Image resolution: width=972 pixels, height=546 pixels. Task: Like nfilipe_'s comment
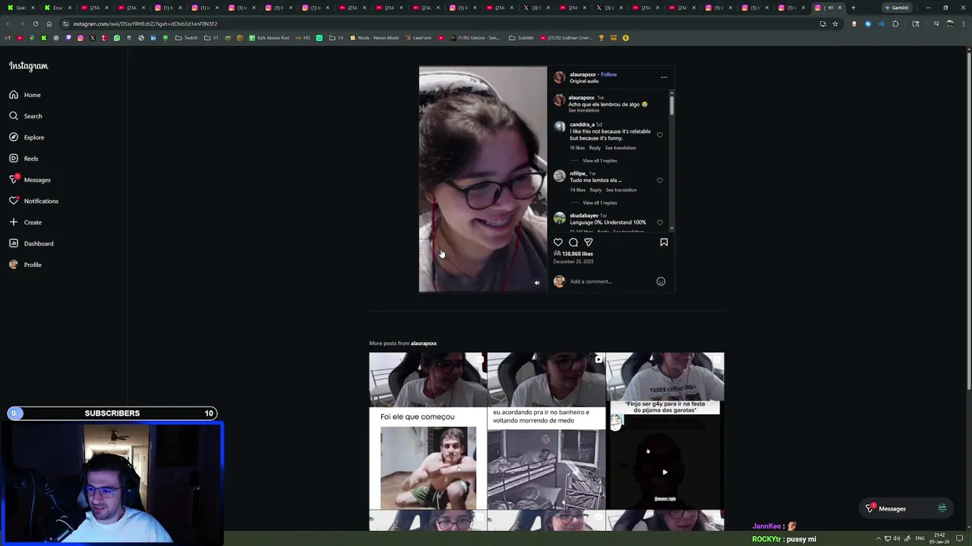click(659, 180)
